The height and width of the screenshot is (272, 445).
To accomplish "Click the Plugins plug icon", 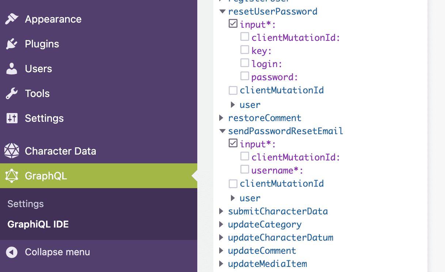I will point(12,44).
